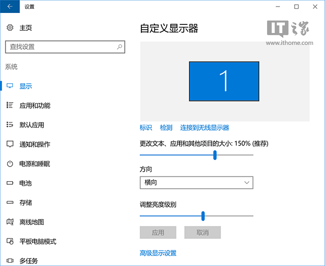This screenshot has height=266, width=325.
Task: Click the 通知和操作 speech bubble icon
Action: (x=10, y=144)
